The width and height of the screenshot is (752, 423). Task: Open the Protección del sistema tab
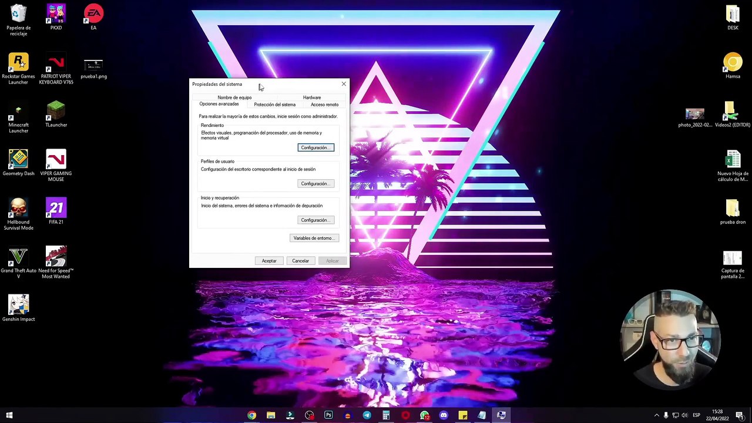pyautogui.click(x=274, y=105)
